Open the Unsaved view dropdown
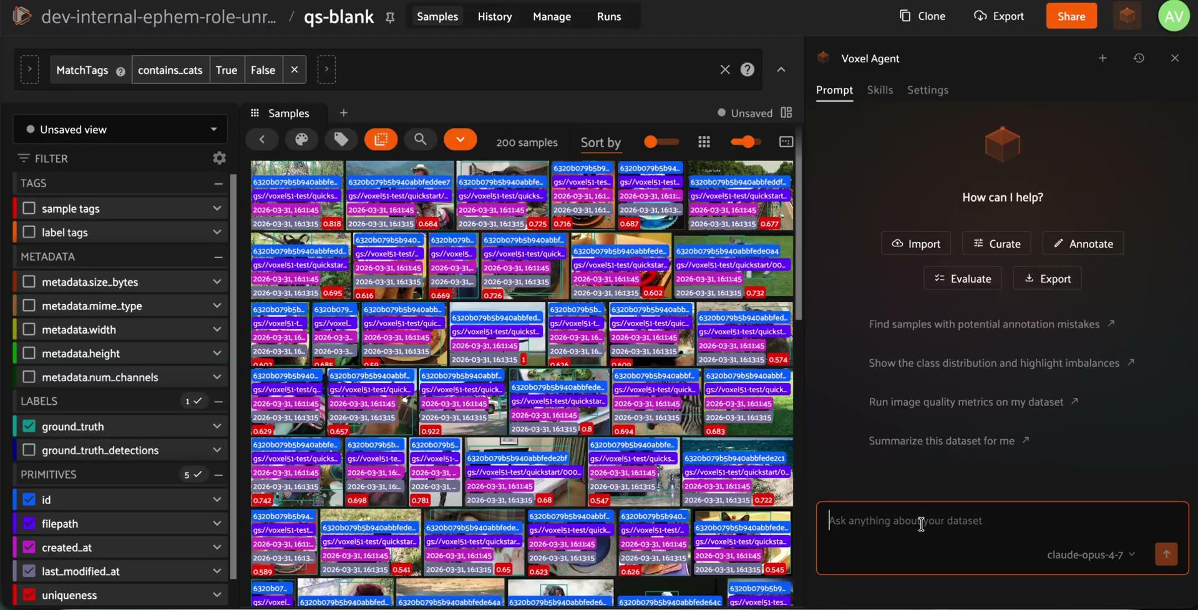This screenshot has width=1198, height=610. pos(120,130)
